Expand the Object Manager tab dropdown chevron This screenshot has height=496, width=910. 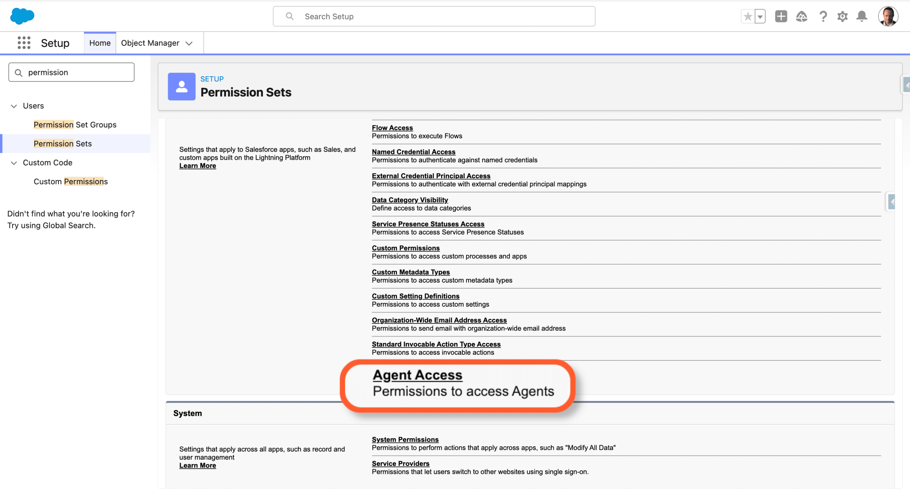click(x=189, y=43)
